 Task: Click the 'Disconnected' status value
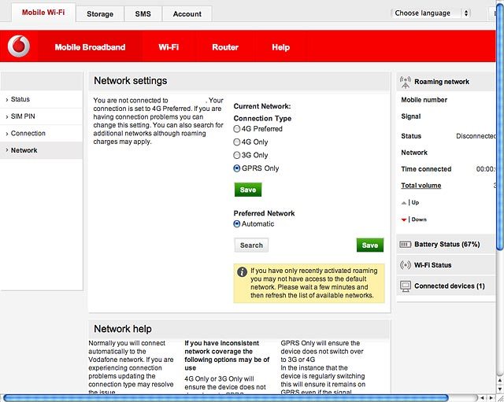pyautogui.click(x=476, y=136)
